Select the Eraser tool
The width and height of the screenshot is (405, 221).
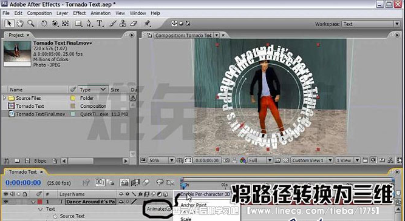[133, 24]
